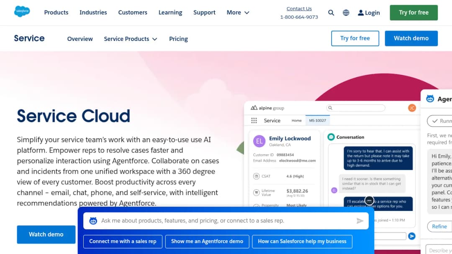452x254 pixels.
Task: Click the outlined Try for free button
Action: pos(355,38)
